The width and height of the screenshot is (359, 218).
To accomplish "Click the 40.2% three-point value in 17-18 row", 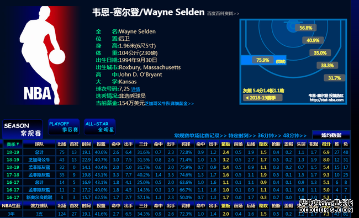I will tap(144, 175).
